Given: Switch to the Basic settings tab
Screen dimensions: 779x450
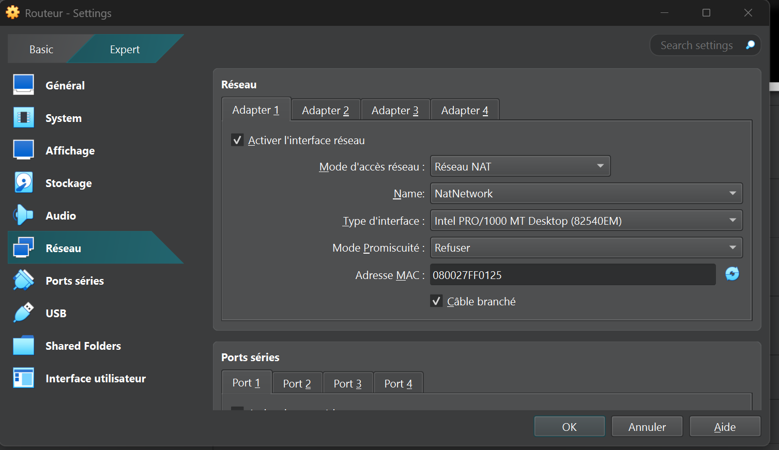Looking at the screenshot, I should [41, 50].
